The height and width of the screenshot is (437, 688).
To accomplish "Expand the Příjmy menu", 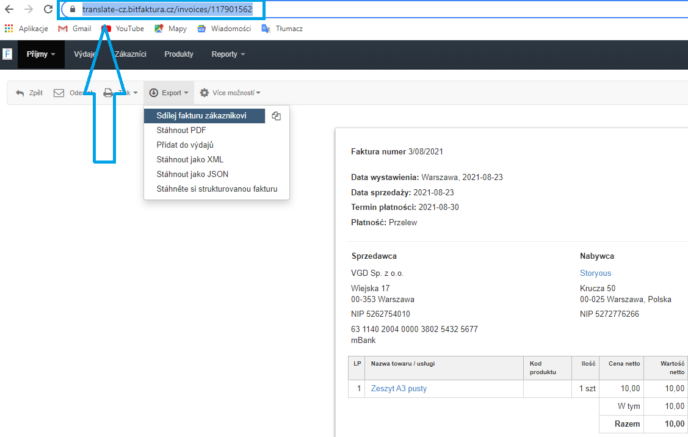I will coord(41,54).
